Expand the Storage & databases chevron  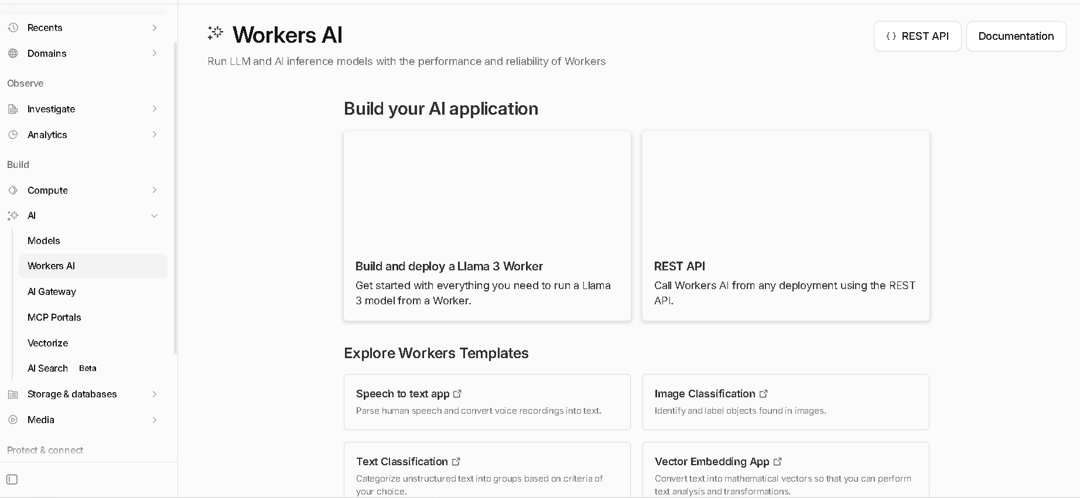point(155,394)
